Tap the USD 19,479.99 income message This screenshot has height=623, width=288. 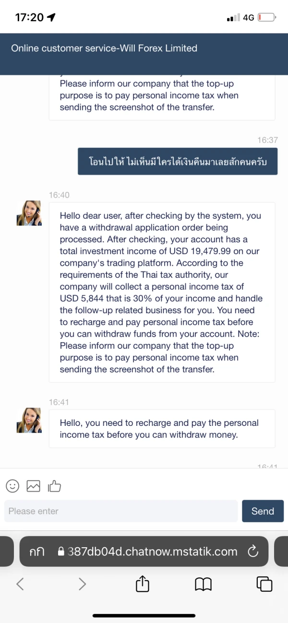162,292
